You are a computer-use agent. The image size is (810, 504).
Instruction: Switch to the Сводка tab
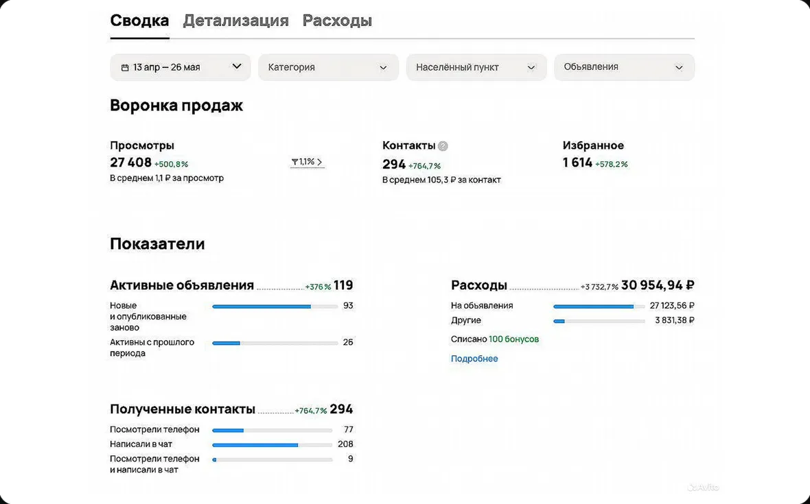tap(139, 21)
